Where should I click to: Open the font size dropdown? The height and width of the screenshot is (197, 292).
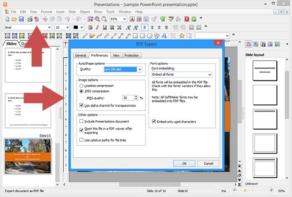67,27
